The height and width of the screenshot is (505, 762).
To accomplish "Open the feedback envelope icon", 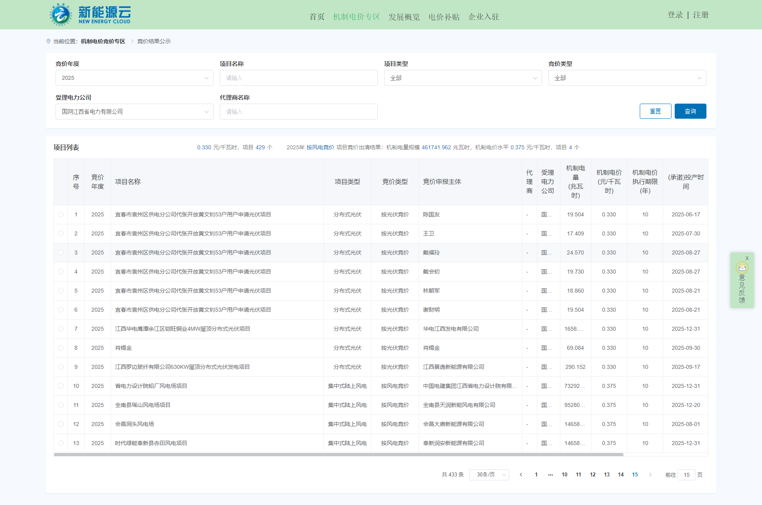I will 742,268.
